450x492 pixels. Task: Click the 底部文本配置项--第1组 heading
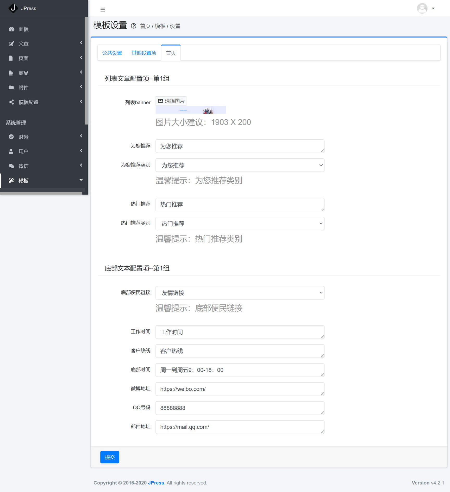[x=137, y=268]
